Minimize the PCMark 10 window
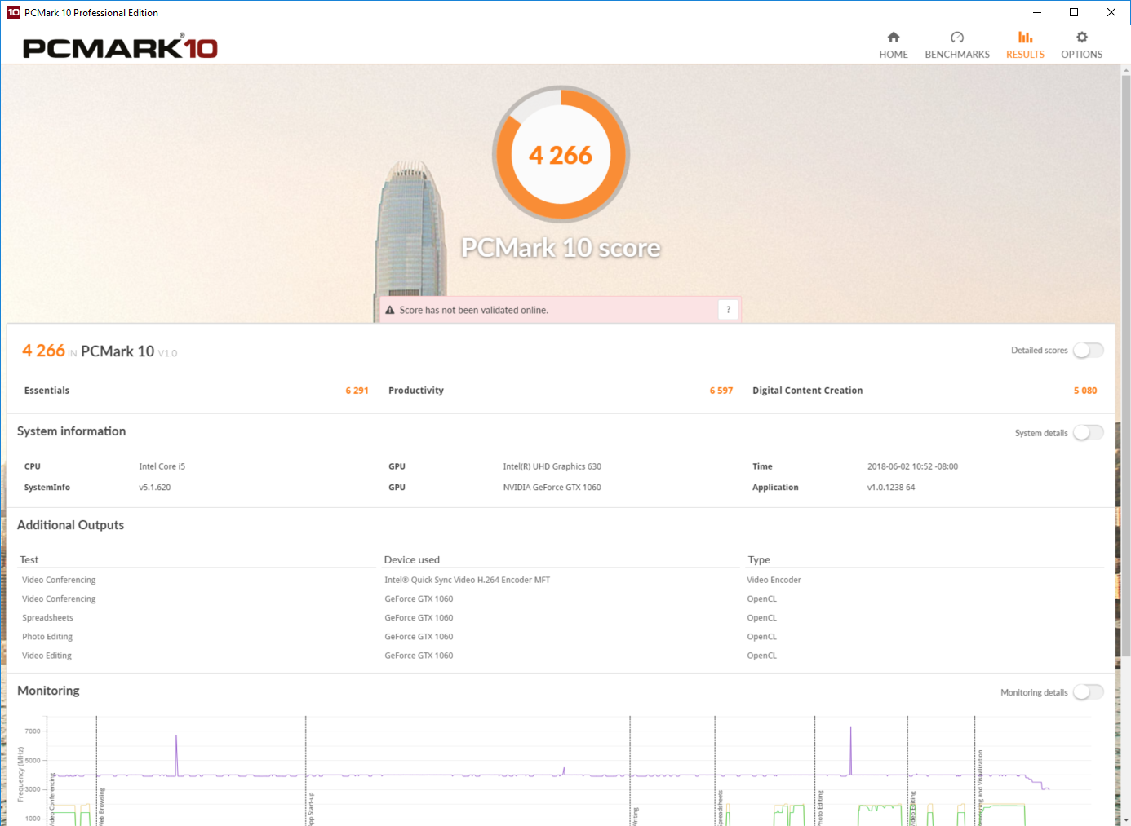 [1036, 12]
